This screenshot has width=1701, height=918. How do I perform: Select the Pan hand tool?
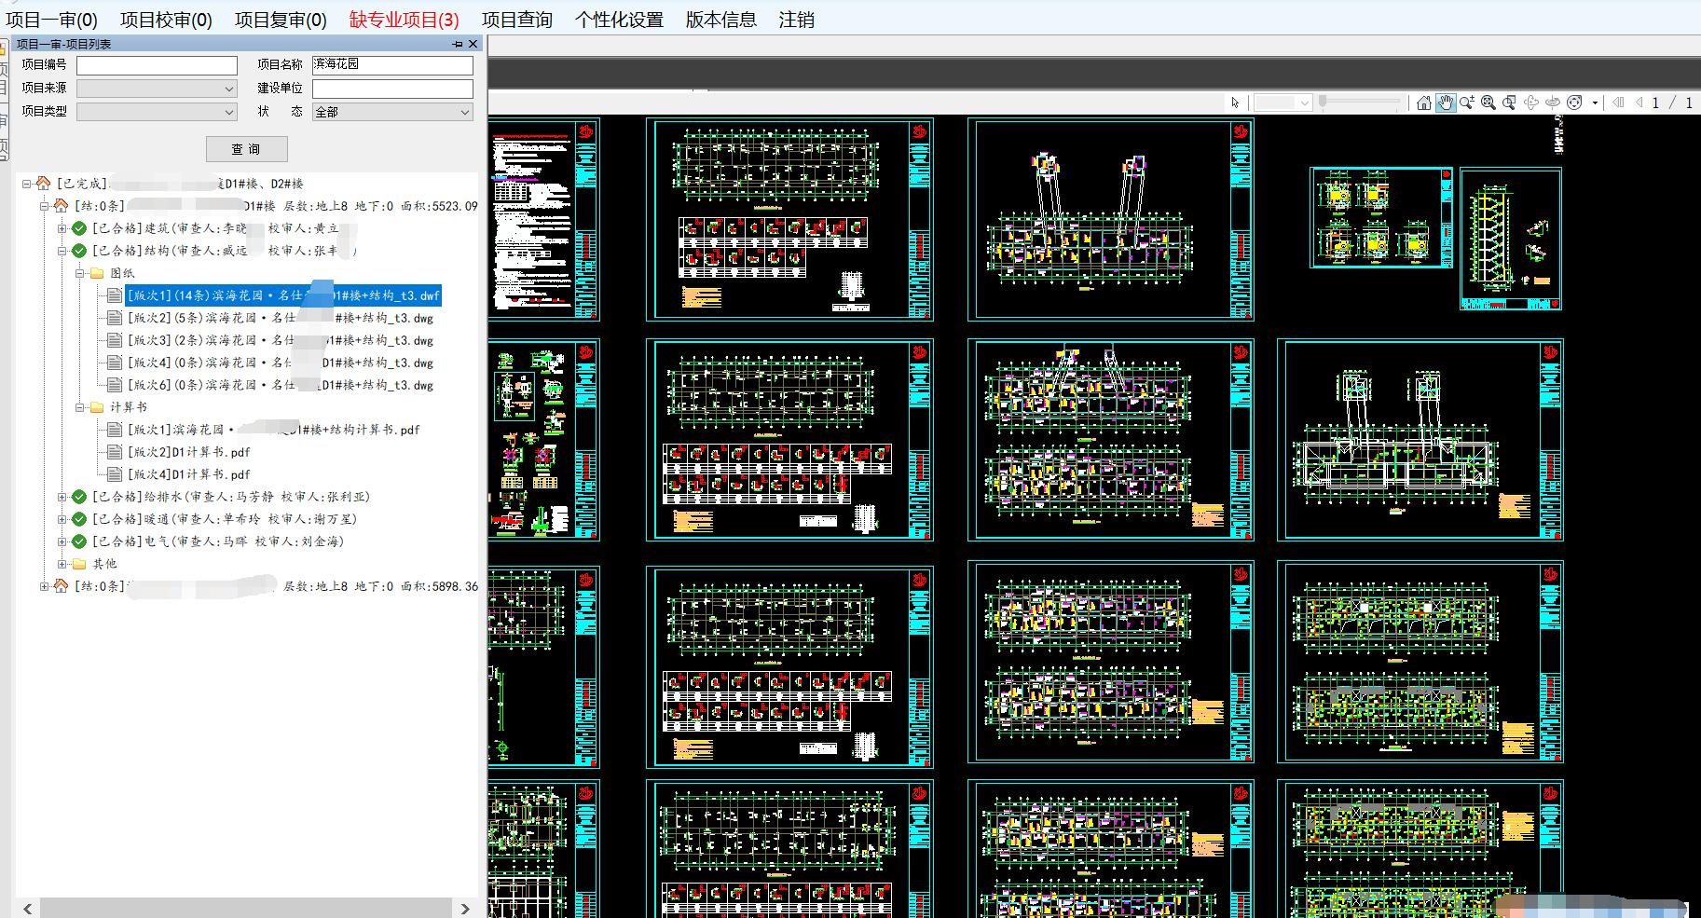1445,103
